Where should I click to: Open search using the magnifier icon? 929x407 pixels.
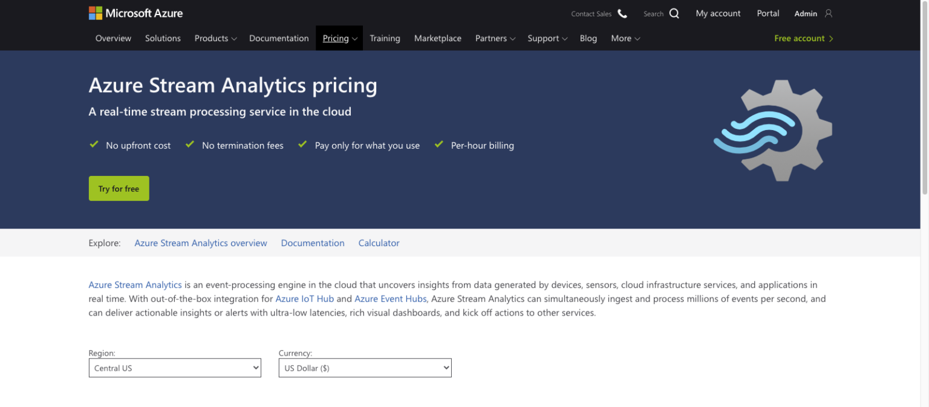(674, 13)
